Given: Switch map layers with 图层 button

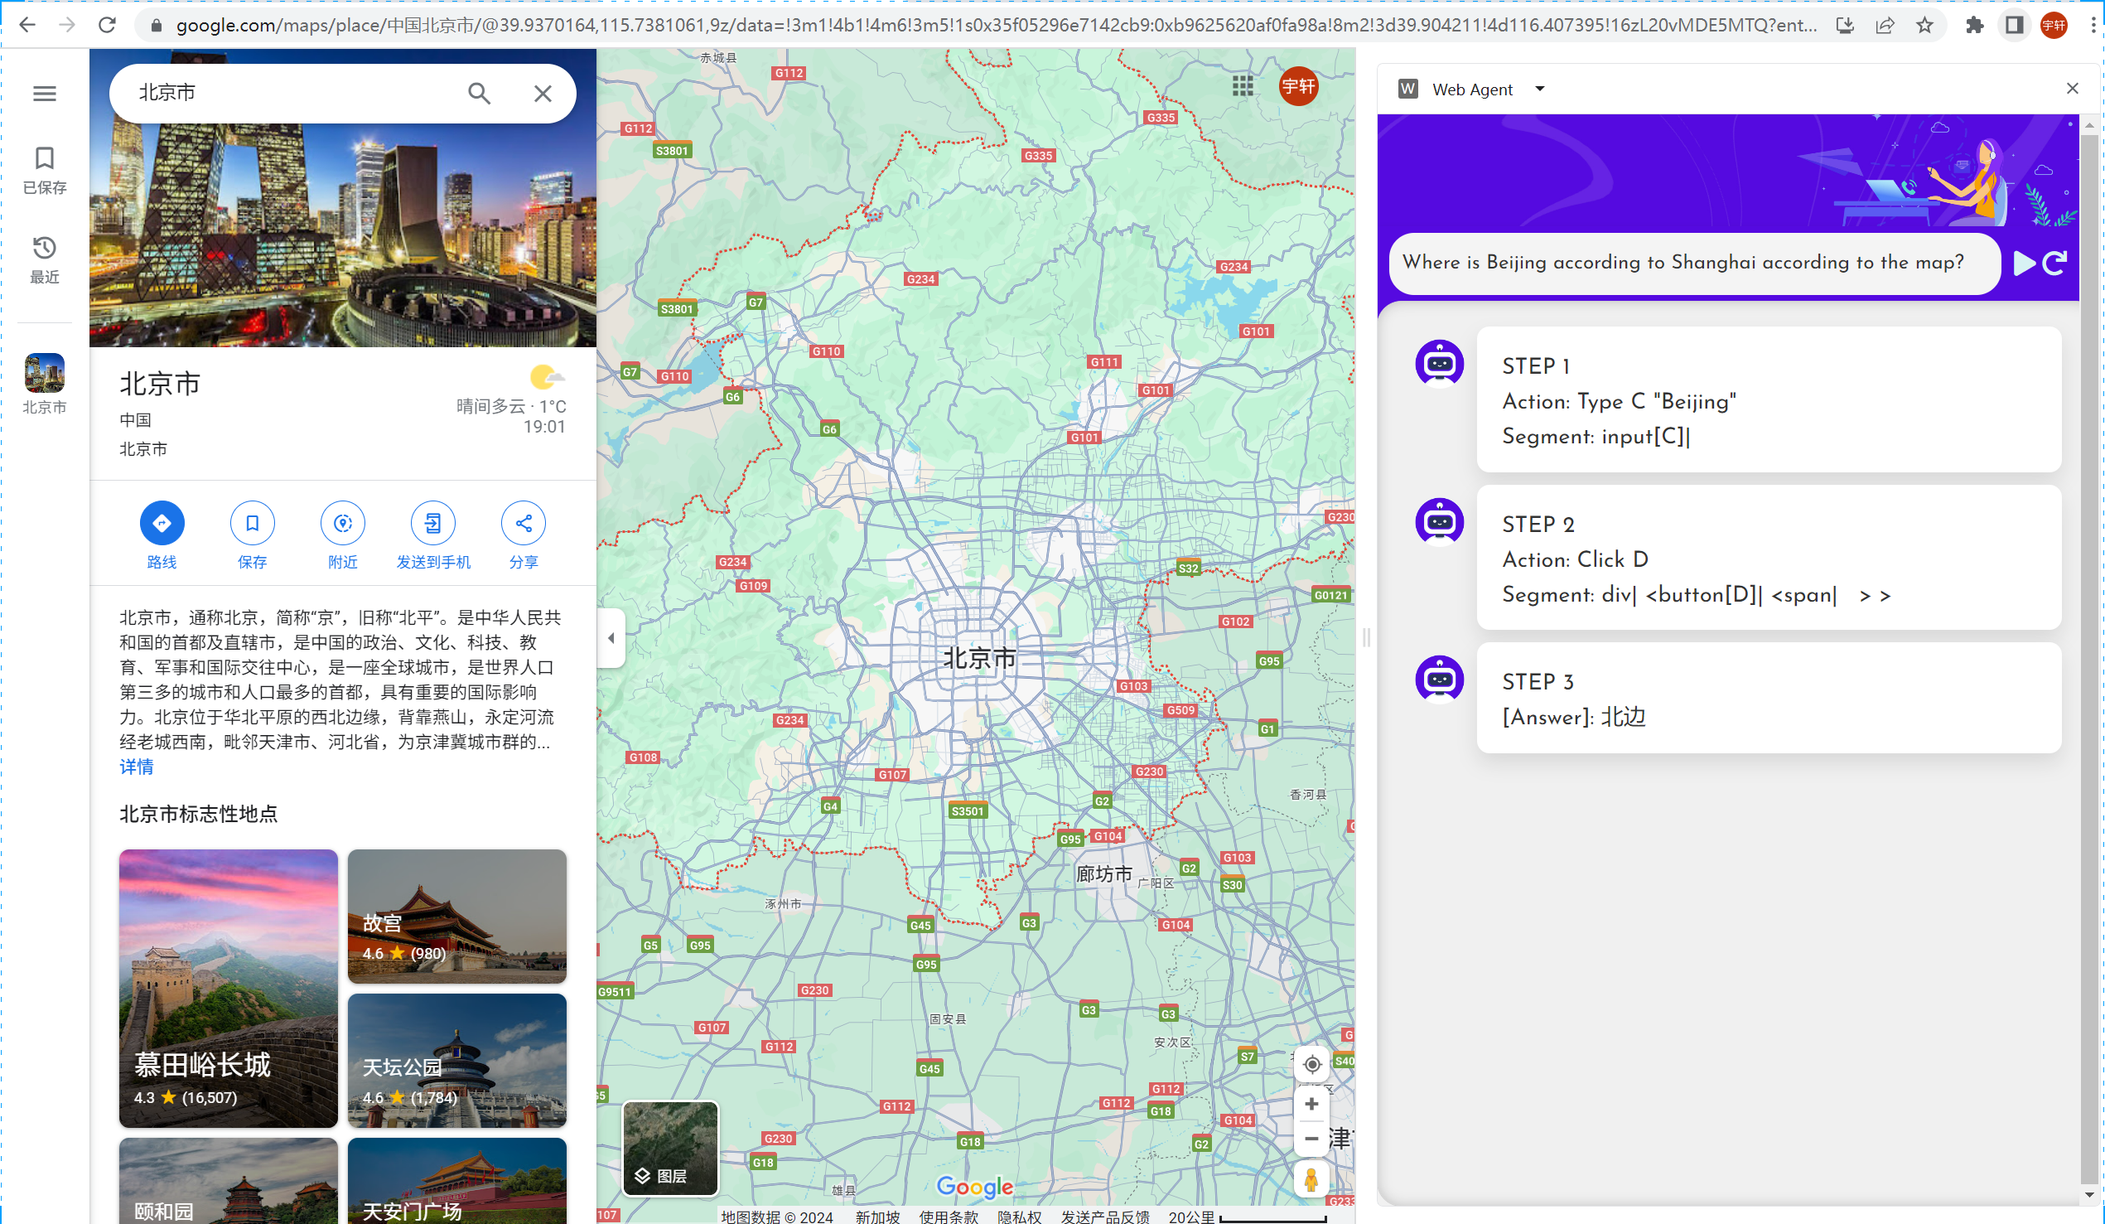Looking at the screenshot, I should click(x=671, y=1148).
